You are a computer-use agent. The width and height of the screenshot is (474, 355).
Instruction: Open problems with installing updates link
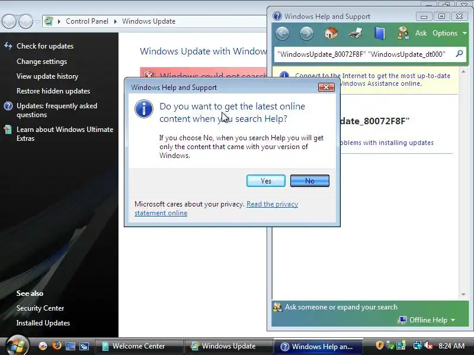386,143
